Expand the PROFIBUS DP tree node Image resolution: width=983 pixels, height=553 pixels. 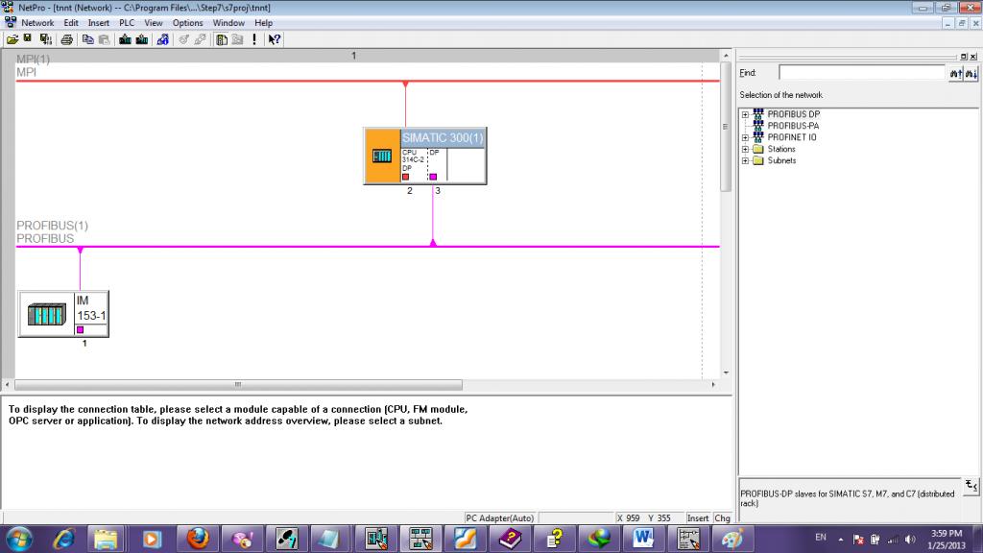click(x=745, y=114)
